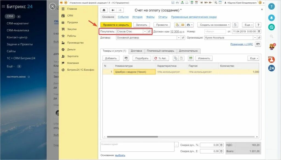This screenshot has width=281, height=160.
Task: Open the Закупки section in 1C menu
Action: coord(72,29)
